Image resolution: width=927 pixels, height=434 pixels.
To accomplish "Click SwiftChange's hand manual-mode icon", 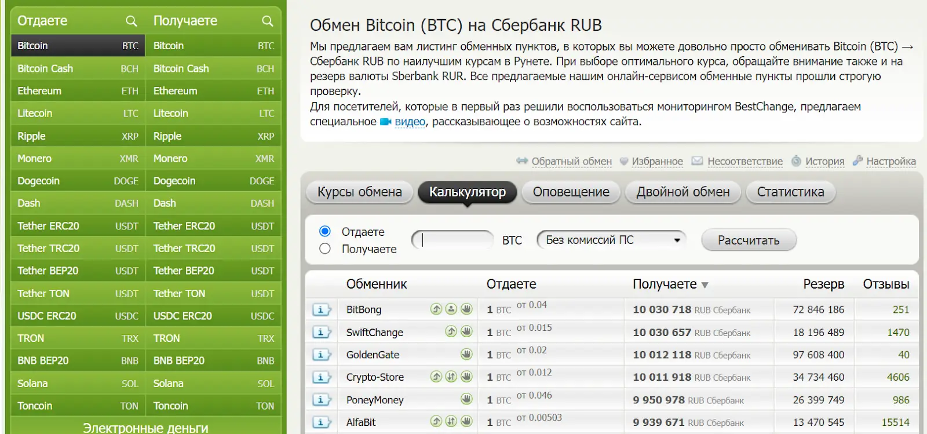I will coord(466,331).
